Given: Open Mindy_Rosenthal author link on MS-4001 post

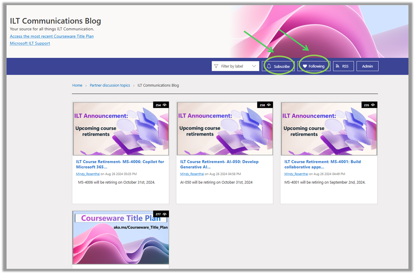Looking at the screenshot, I should (296, 174).
